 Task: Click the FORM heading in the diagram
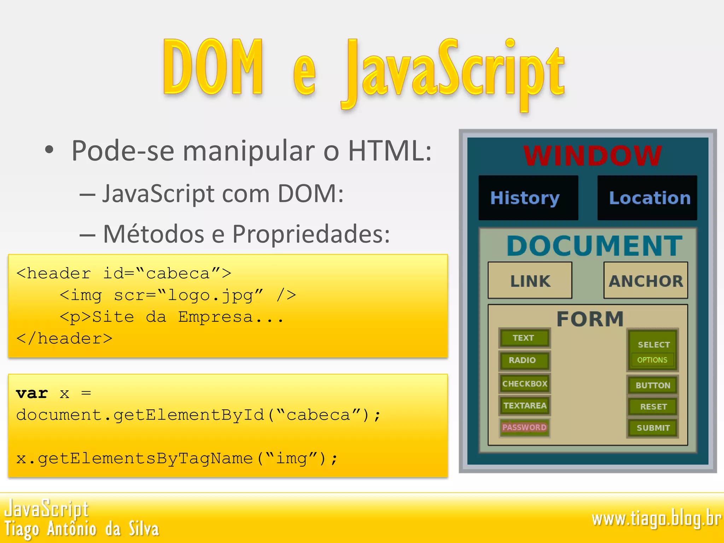point(590,319)
